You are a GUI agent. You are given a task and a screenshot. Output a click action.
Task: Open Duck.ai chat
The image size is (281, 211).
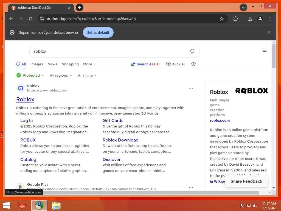[x=175, y=64]
